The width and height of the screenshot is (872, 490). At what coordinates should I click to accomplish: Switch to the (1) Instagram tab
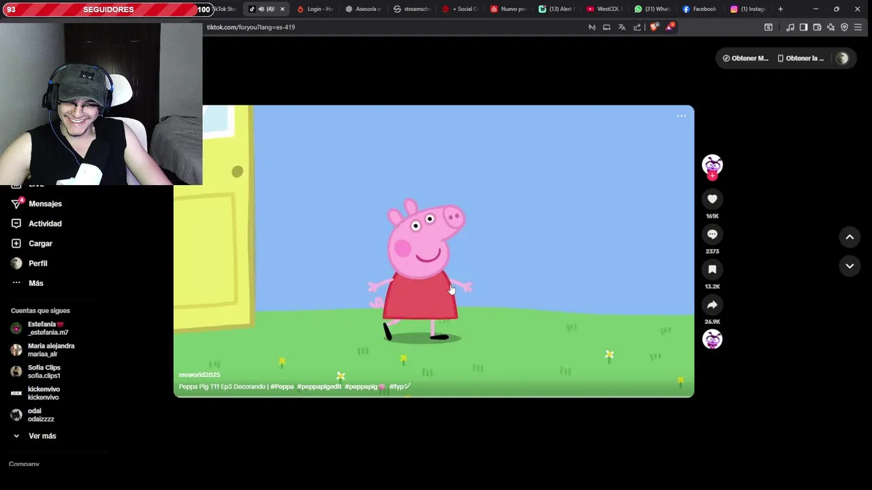point(749,9)
